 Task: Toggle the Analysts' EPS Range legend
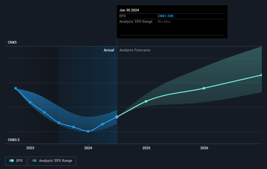coord(52,161)
